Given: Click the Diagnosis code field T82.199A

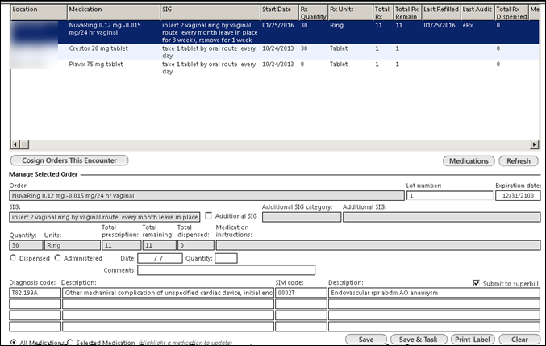Looking at the screenshot, I should coord(35,293).
